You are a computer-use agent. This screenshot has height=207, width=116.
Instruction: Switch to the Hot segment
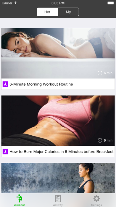(47, 12)
